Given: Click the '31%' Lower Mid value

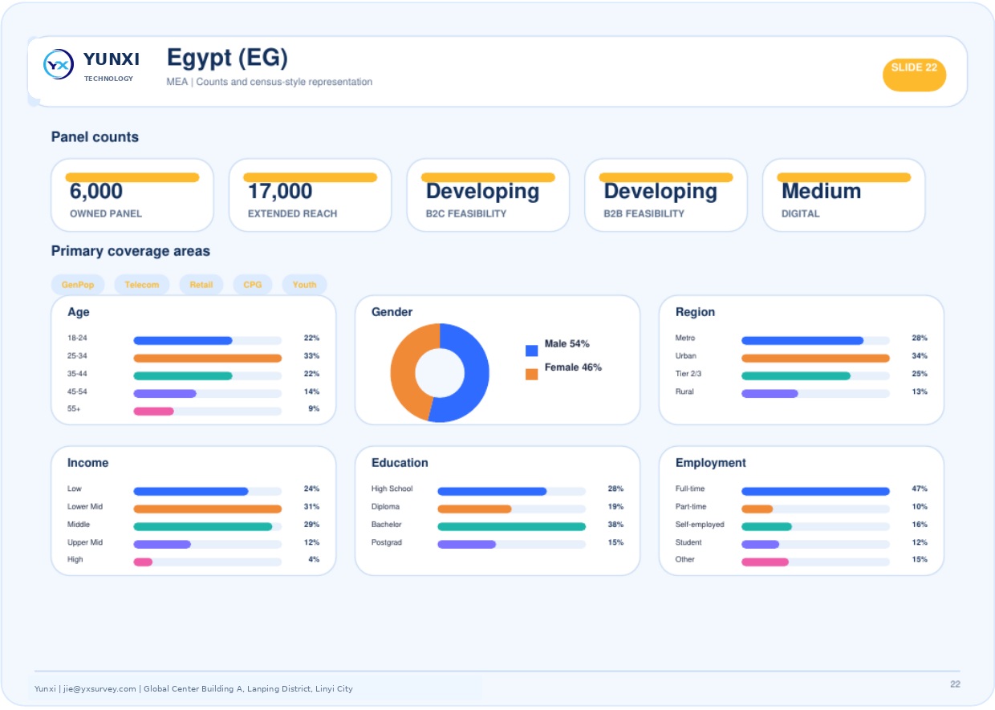Looking at the screenshot, I should [x=312, y=507].
